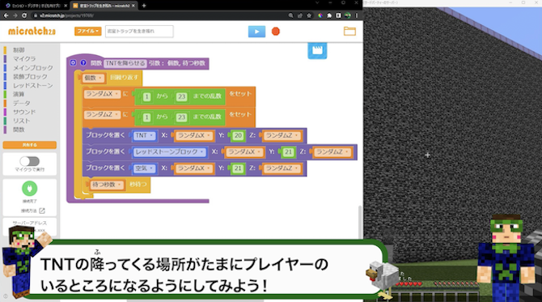
Task: Click the Y value 21 in the レッドストーンブロック row
Action: 288,152
